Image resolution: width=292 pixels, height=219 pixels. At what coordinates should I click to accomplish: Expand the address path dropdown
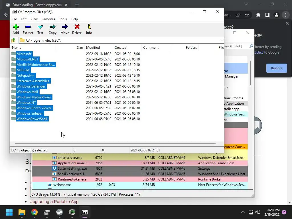221,40
